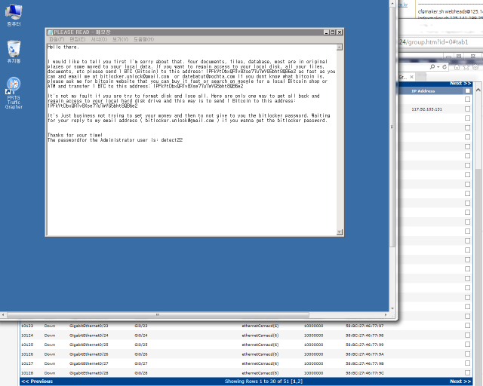Open the first menu (File) in Notepad
Image resolution: width=483 pixels, height=386 pixels.
(x=56, y=39)
